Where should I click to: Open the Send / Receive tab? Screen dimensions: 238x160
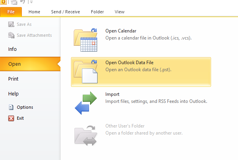pos(66,12)
